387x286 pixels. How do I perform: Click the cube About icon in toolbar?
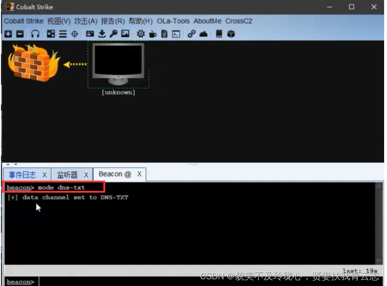click(x=231, y=34)
